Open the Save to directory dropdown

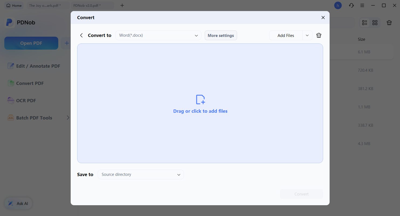click(141, 174)
